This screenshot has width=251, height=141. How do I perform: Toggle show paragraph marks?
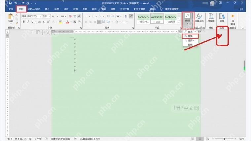[131, 16]
